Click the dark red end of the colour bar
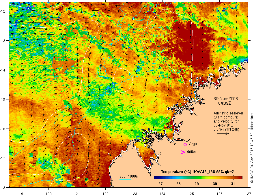This screenshot has height=196, width=254. pyautogui.click(x=241, y=178)
